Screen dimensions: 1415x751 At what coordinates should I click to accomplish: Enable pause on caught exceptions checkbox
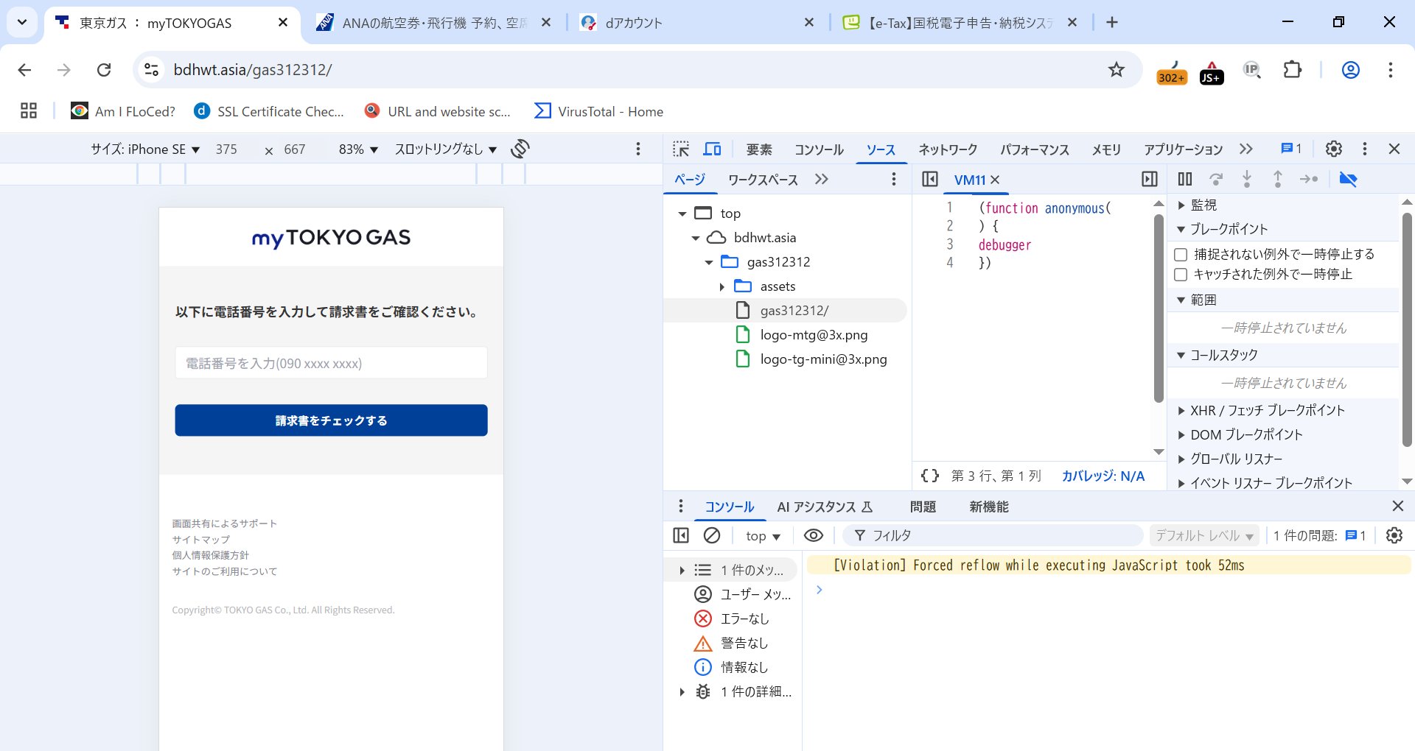coord(1181,274)
